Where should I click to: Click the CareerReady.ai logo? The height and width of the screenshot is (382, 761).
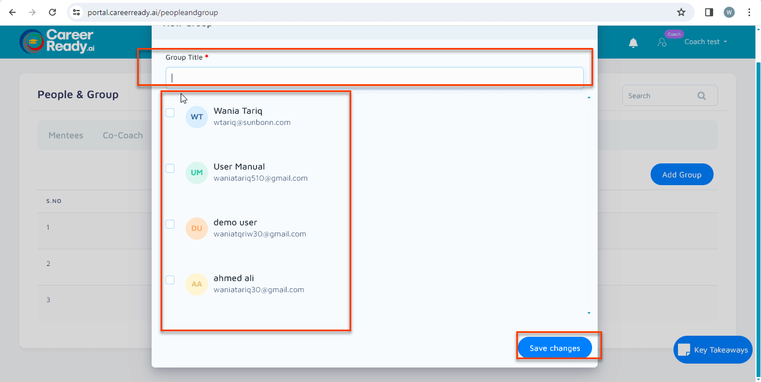click(x=57, y=41)
